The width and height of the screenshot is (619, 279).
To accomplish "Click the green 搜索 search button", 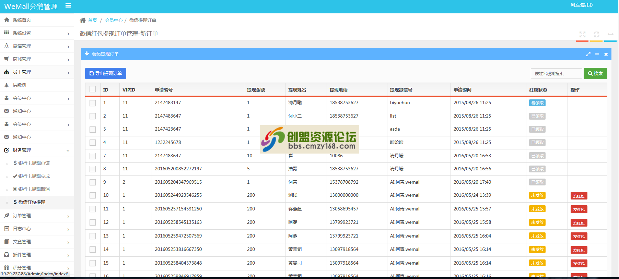I will point(595,73).
